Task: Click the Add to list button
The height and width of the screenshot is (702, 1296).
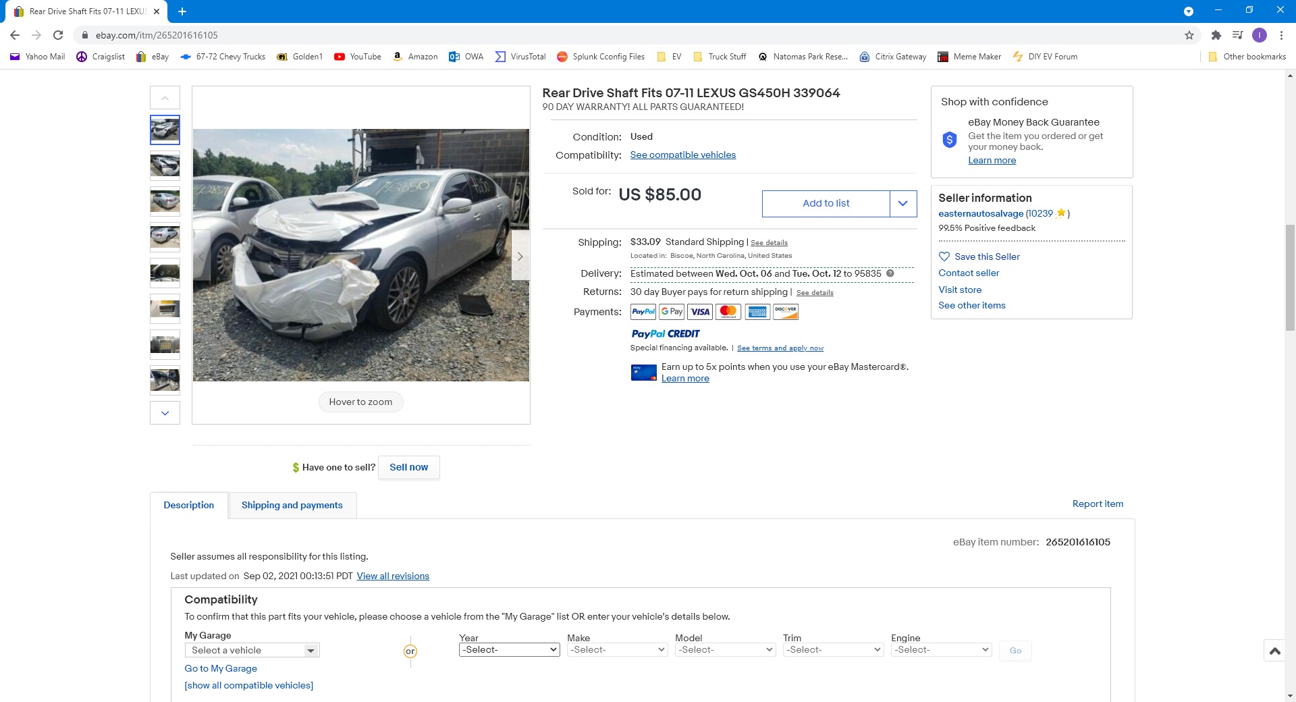Action: pos(826,203)
